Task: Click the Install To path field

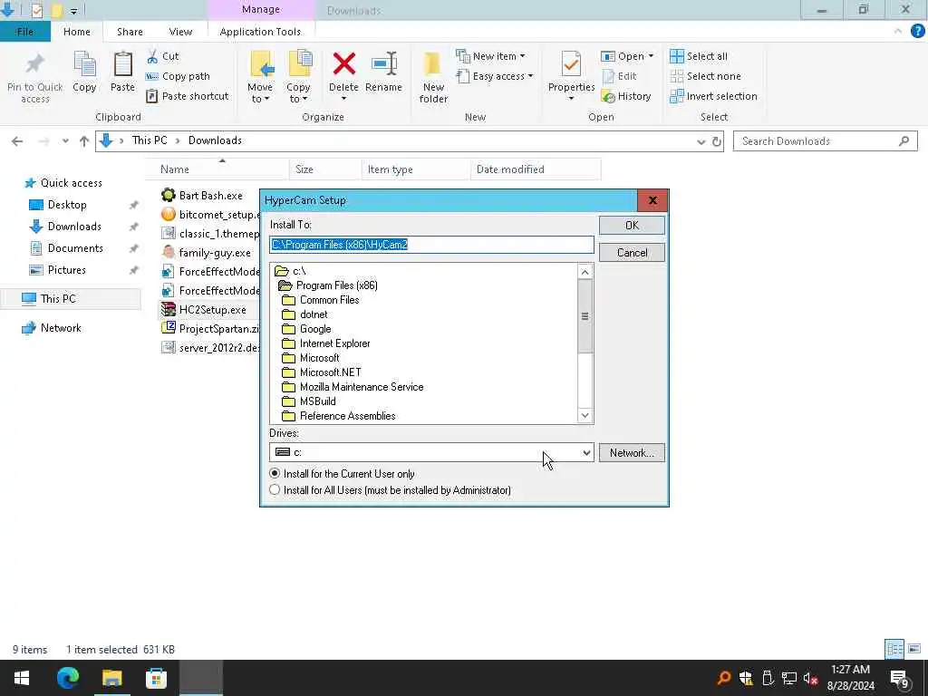Action: click(x=431, y=245)
